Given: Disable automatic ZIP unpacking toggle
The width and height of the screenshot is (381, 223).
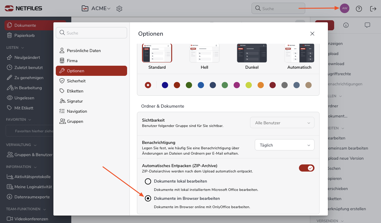Looking at the screenshot, I should tap(306, 168).
